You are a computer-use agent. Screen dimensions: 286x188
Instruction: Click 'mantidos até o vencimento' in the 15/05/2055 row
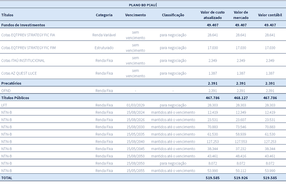pyautogui.click(x=173, y=171)
